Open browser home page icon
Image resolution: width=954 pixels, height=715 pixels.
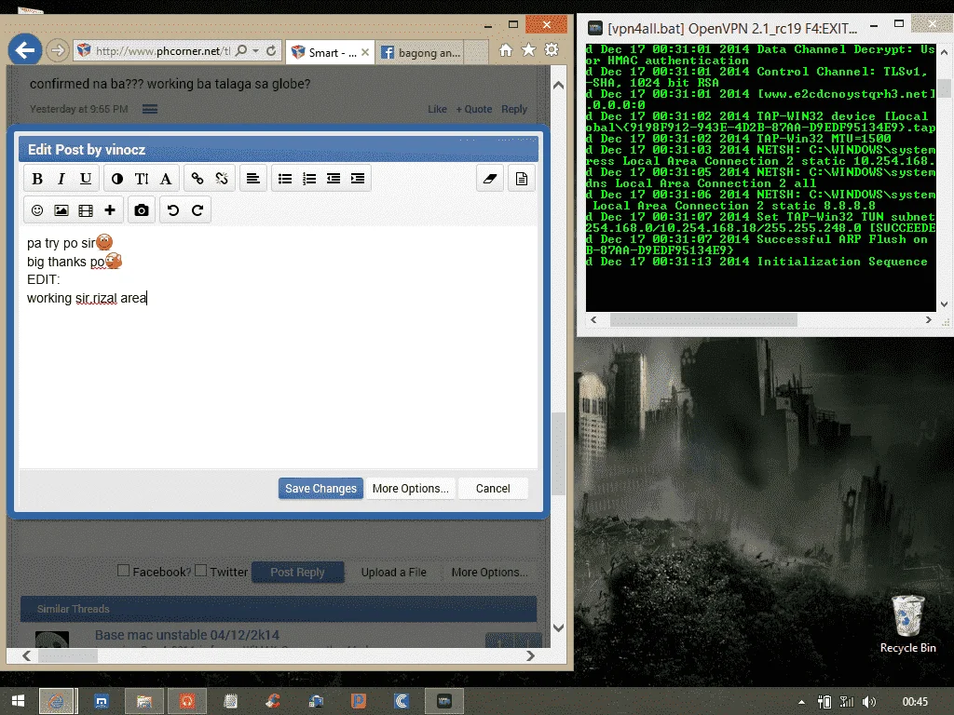(506, 50)
